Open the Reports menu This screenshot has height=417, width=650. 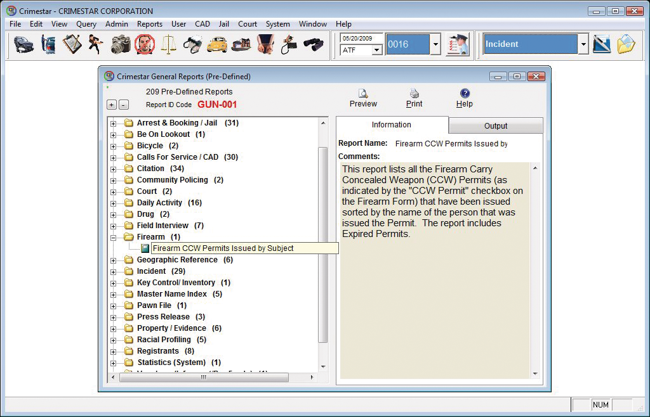[x=149, y=24]
